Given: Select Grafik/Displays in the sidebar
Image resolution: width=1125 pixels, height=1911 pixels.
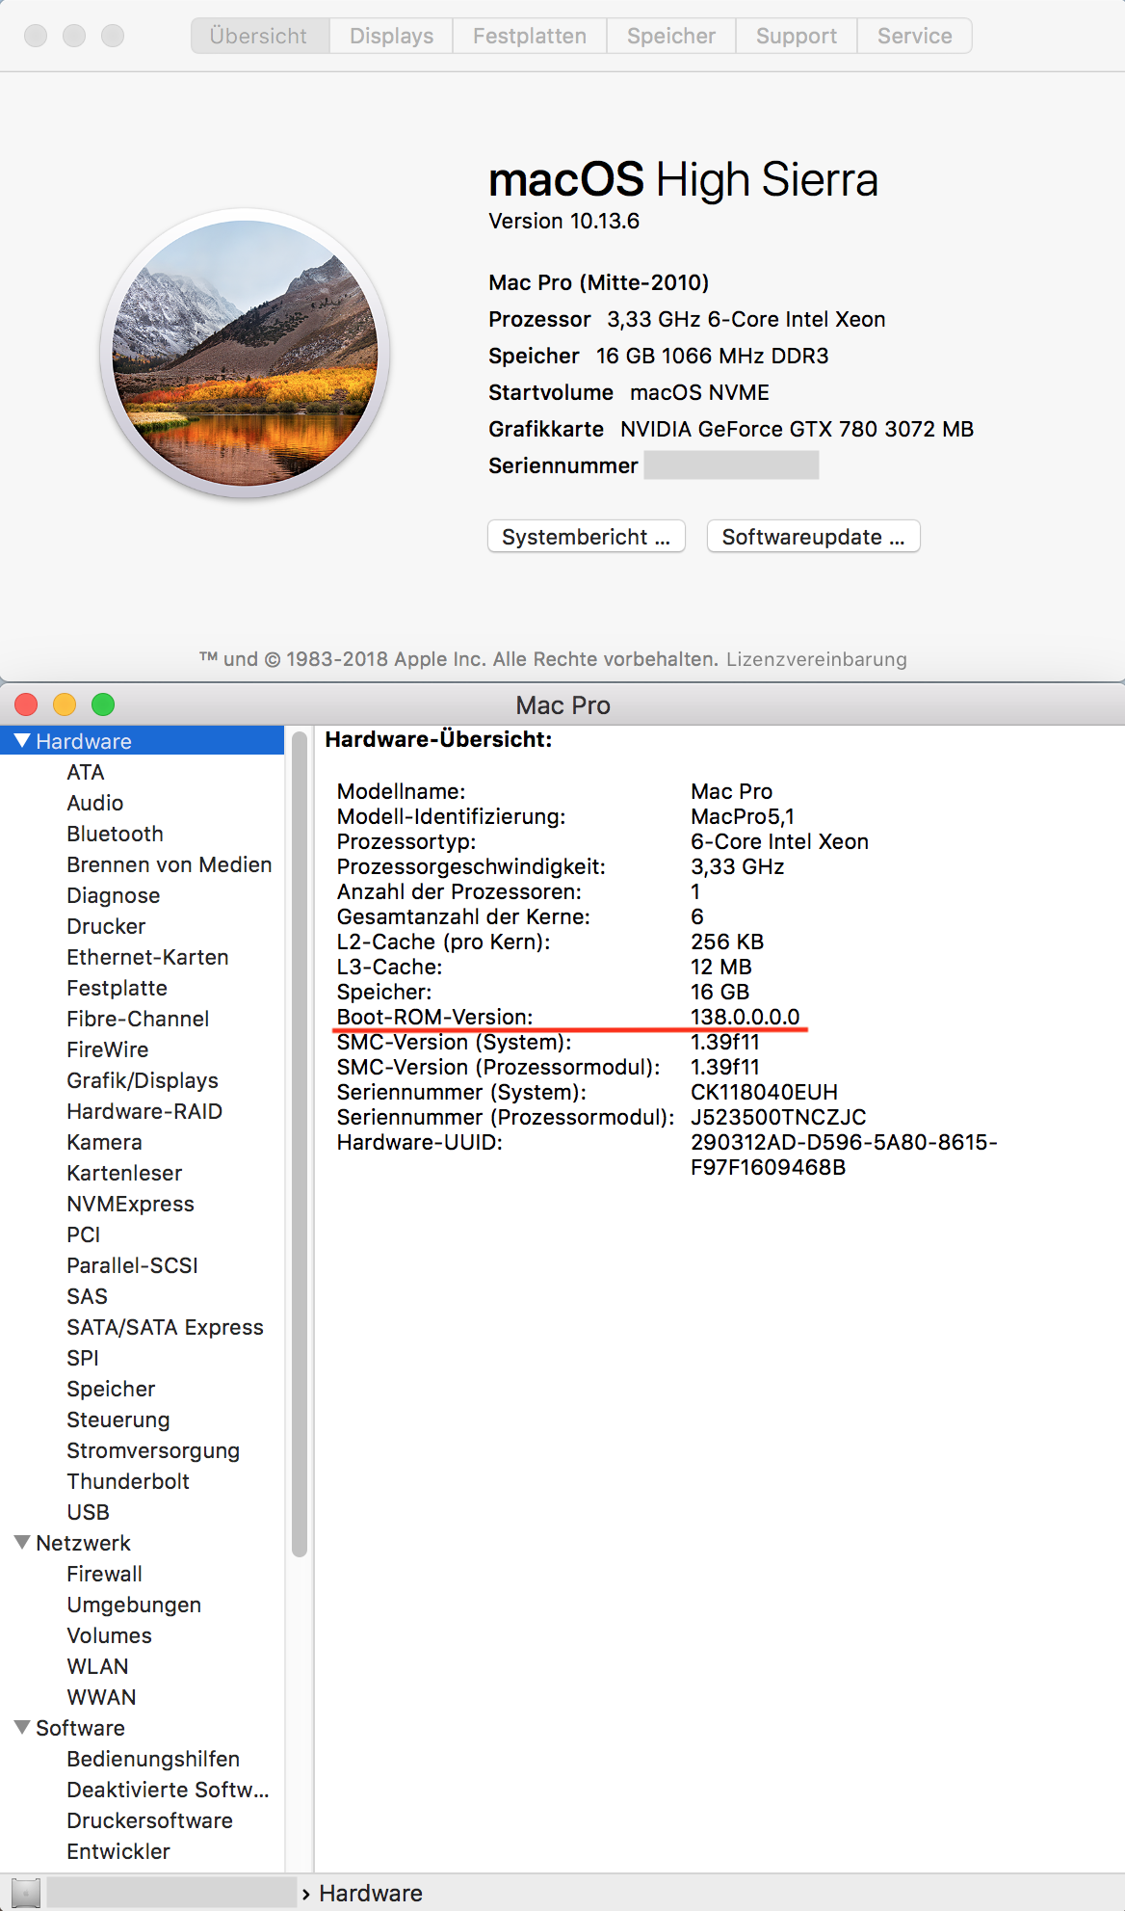Looking at the screenshot, I should click(143, 1080).
